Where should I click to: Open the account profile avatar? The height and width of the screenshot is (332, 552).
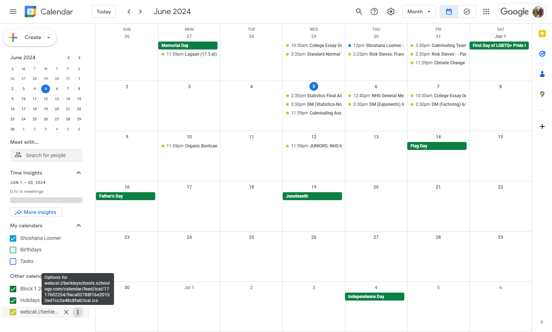point(538,12)
